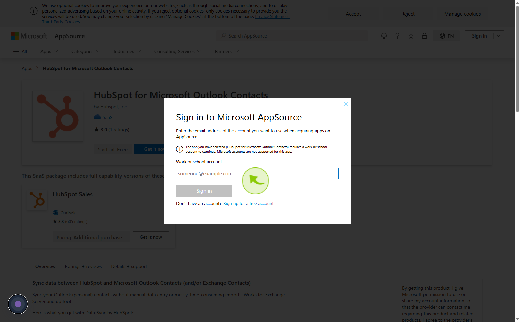This screenshot has width=520, height=322.
Task: Open the HubSpot Sales title
Action: [73, 194]
